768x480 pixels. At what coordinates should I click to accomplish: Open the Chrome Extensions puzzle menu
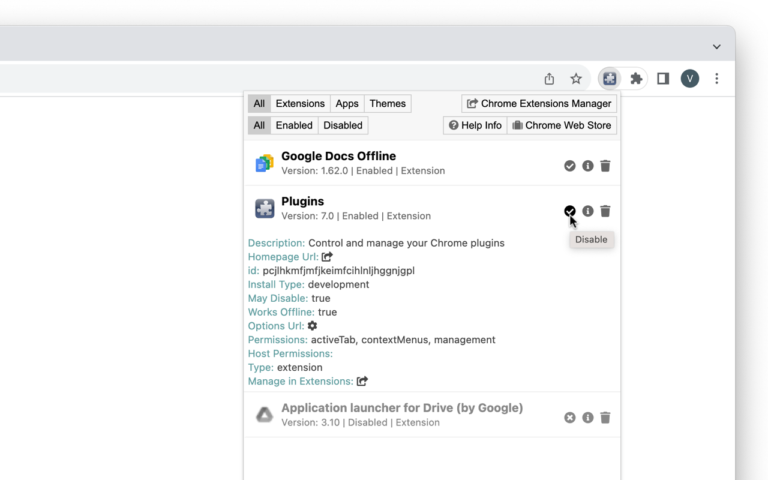pos(636,79)
